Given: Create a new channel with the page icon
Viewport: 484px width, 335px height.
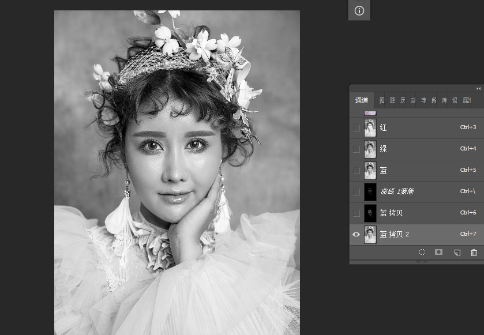Looking at the screenshot, I should 457,253.
